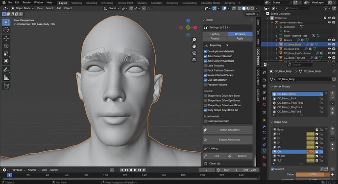
Task: Enable the Limit Textures checkbox
Action: tap(205, 66)
